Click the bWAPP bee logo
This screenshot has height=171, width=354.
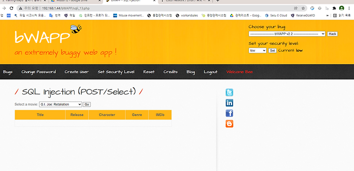76,29
